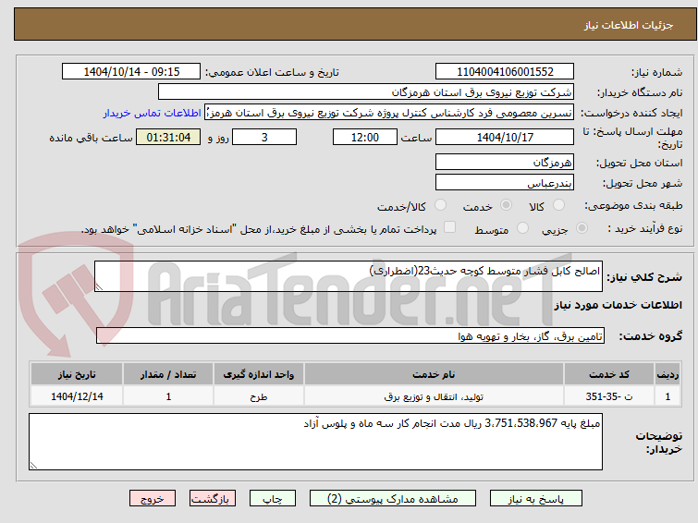The width and height of the screenshot is (698, 523).
Task: Click the نام خدمت column header
Action: [434, 374]
